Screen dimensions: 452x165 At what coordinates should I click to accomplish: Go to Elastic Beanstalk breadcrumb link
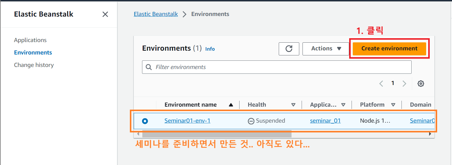coord(156,14)
